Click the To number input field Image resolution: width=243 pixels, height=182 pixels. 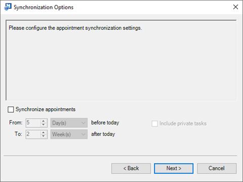click(x=33, y=134)
